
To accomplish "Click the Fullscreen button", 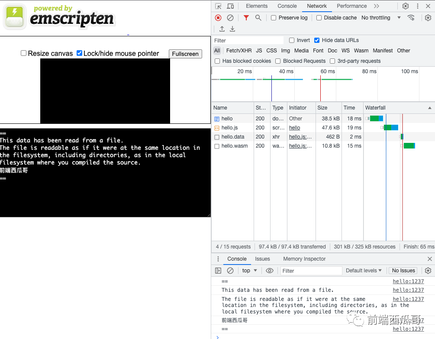I will [185, 54].
